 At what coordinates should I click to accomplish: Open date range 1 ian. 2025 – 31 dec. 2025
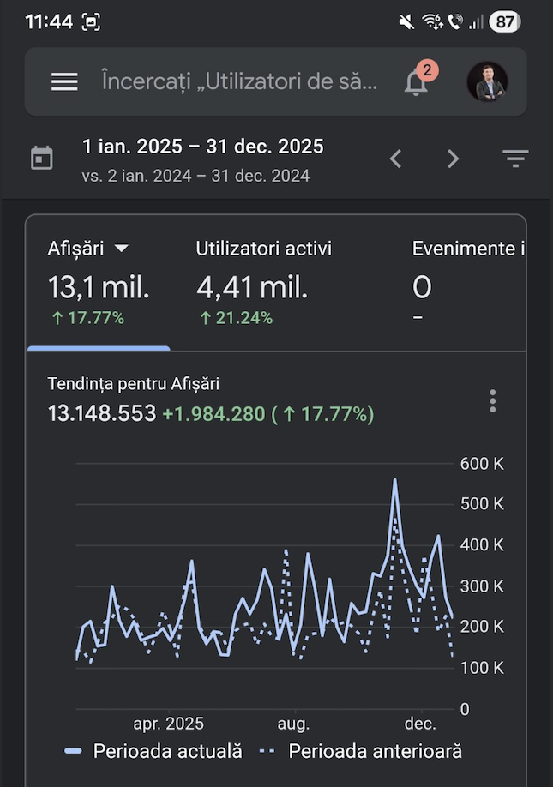[x=203, y=147]
